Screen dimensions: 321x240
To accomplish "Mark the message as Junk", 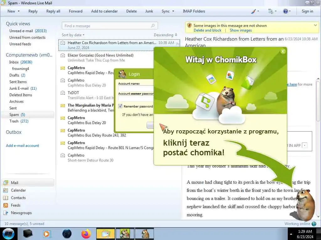I will (149, 11).
